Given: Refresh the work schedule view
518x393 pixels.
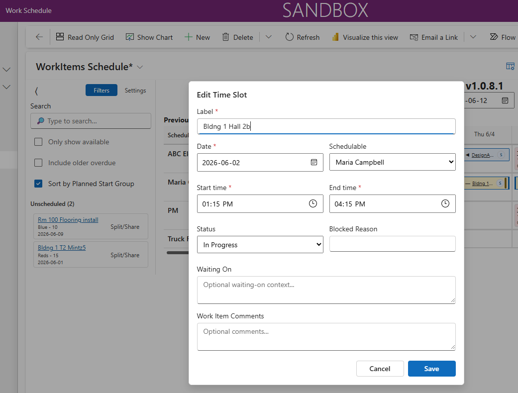Looking at the screenshot, I should [x=303, y=37].
